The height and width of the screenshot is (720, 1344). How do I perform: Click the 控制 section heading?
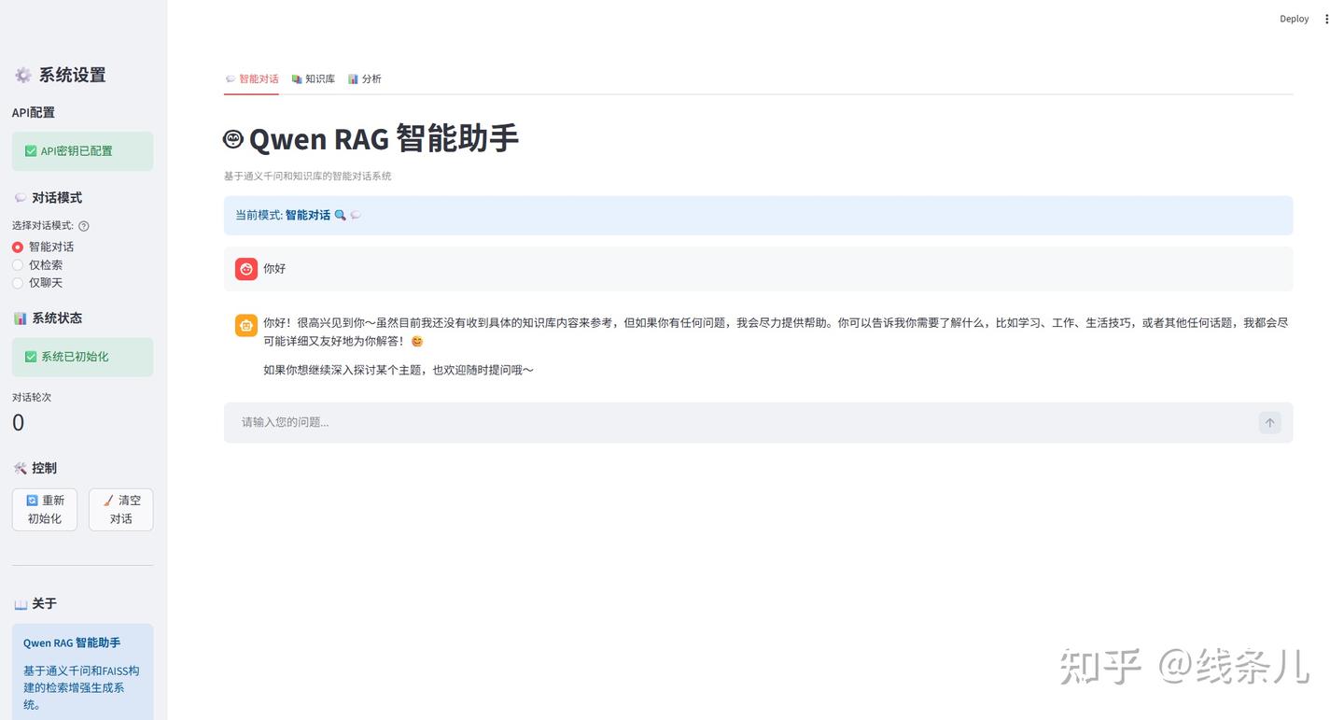35,468
